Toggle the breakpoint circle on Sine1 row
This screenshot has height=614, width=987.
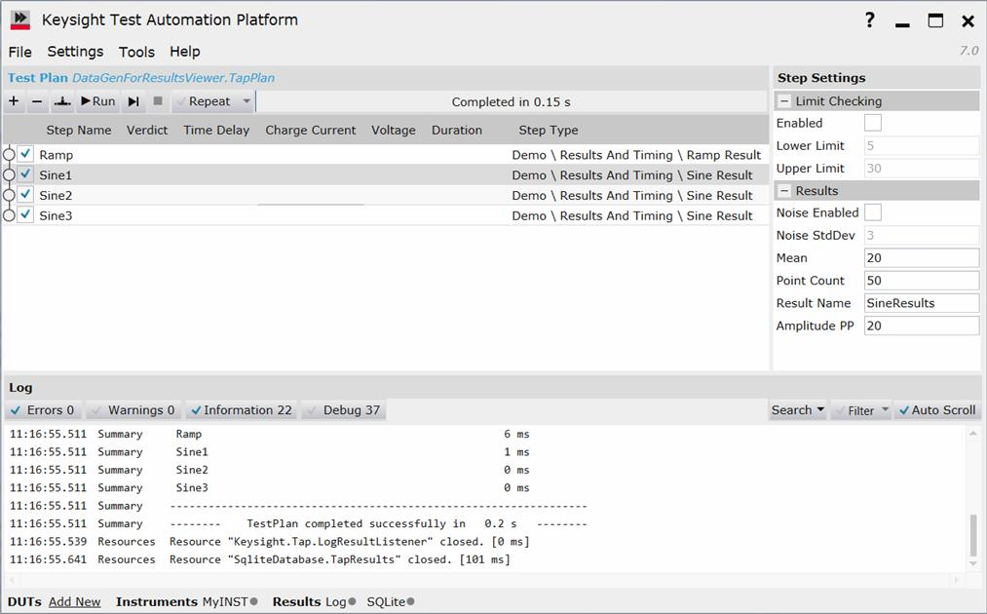[x=9, y=174]
